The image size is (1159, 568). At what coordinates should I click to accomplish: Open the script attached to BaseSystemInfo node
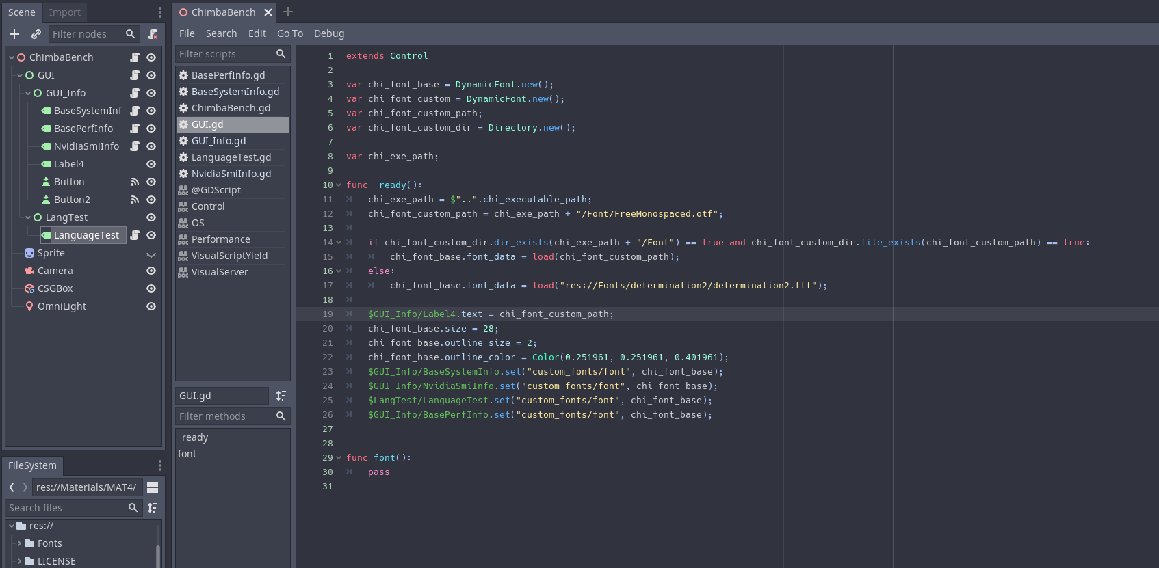[x=135, y=111]
